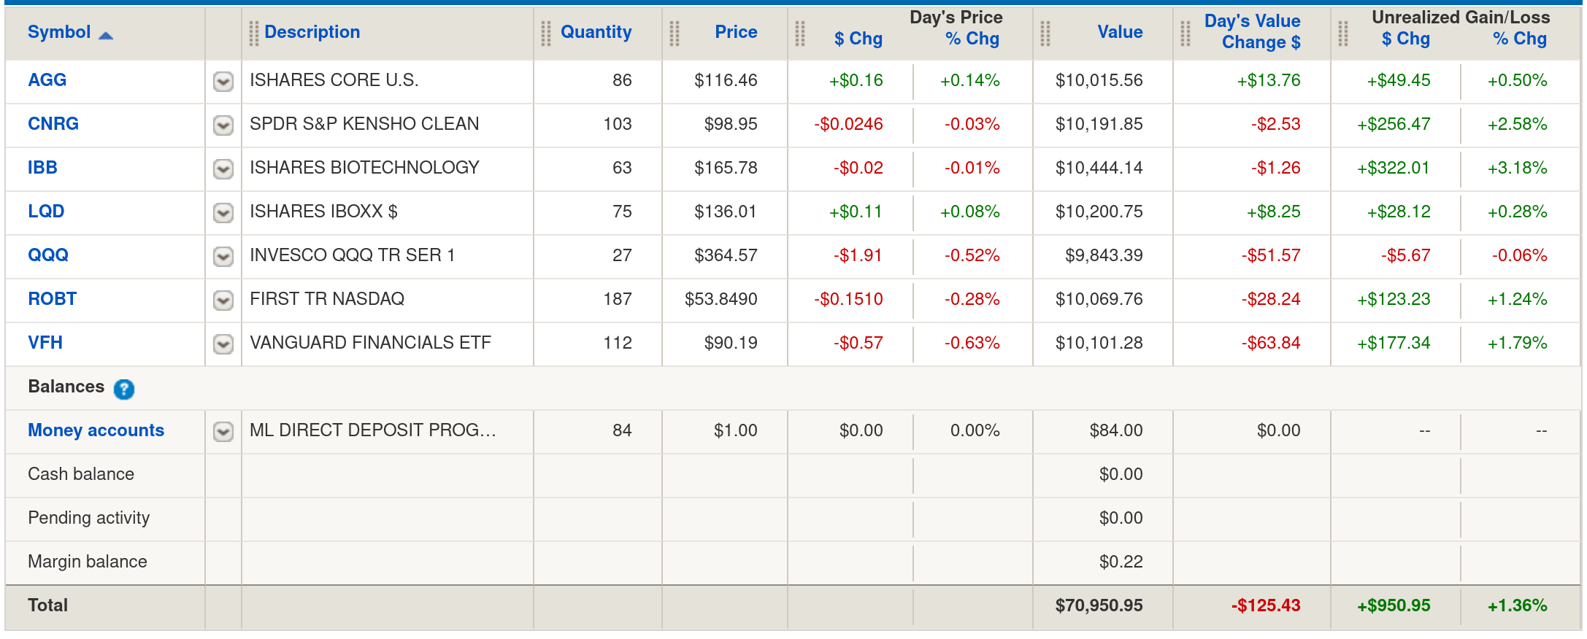Click the drag handle beside Price header
This screenshot has height=639, width=1587.
pyautogui.click(x=675, y=33)
